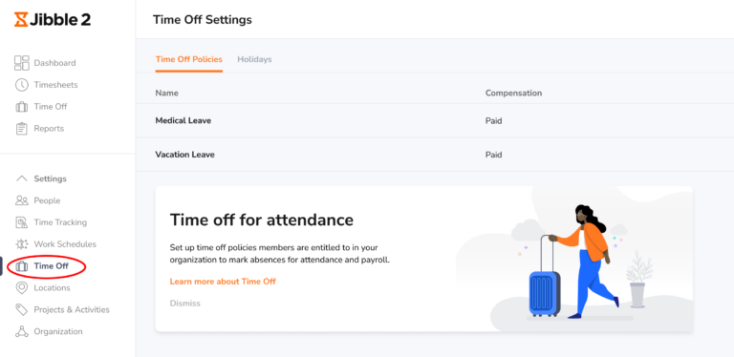Follow the Learn more about Time Off link
This screenshot has width=734, height=357.
(x=223, y=282)
